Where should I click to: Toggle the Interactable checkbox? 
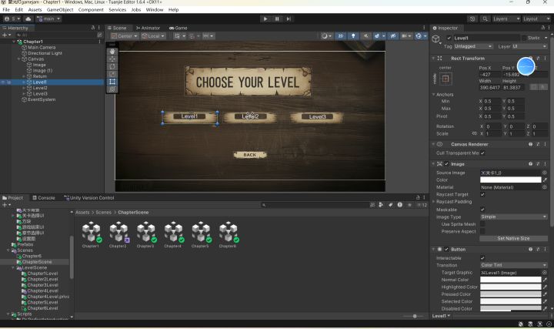coord(482,257)
